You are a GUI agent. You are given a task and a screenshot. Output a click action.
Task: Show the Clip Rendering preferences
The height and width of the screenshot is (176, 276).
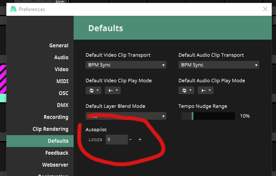click(x=50, y=129)
